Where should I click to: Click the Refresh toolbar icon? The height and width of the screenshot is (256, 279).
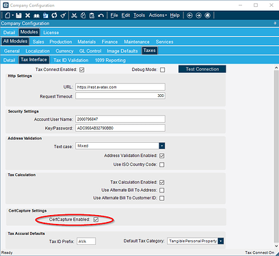click(54, 16)
